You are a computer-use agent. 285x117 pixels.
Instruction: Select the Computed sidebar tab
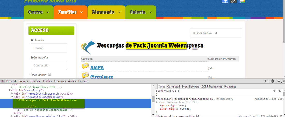point(173,86)
